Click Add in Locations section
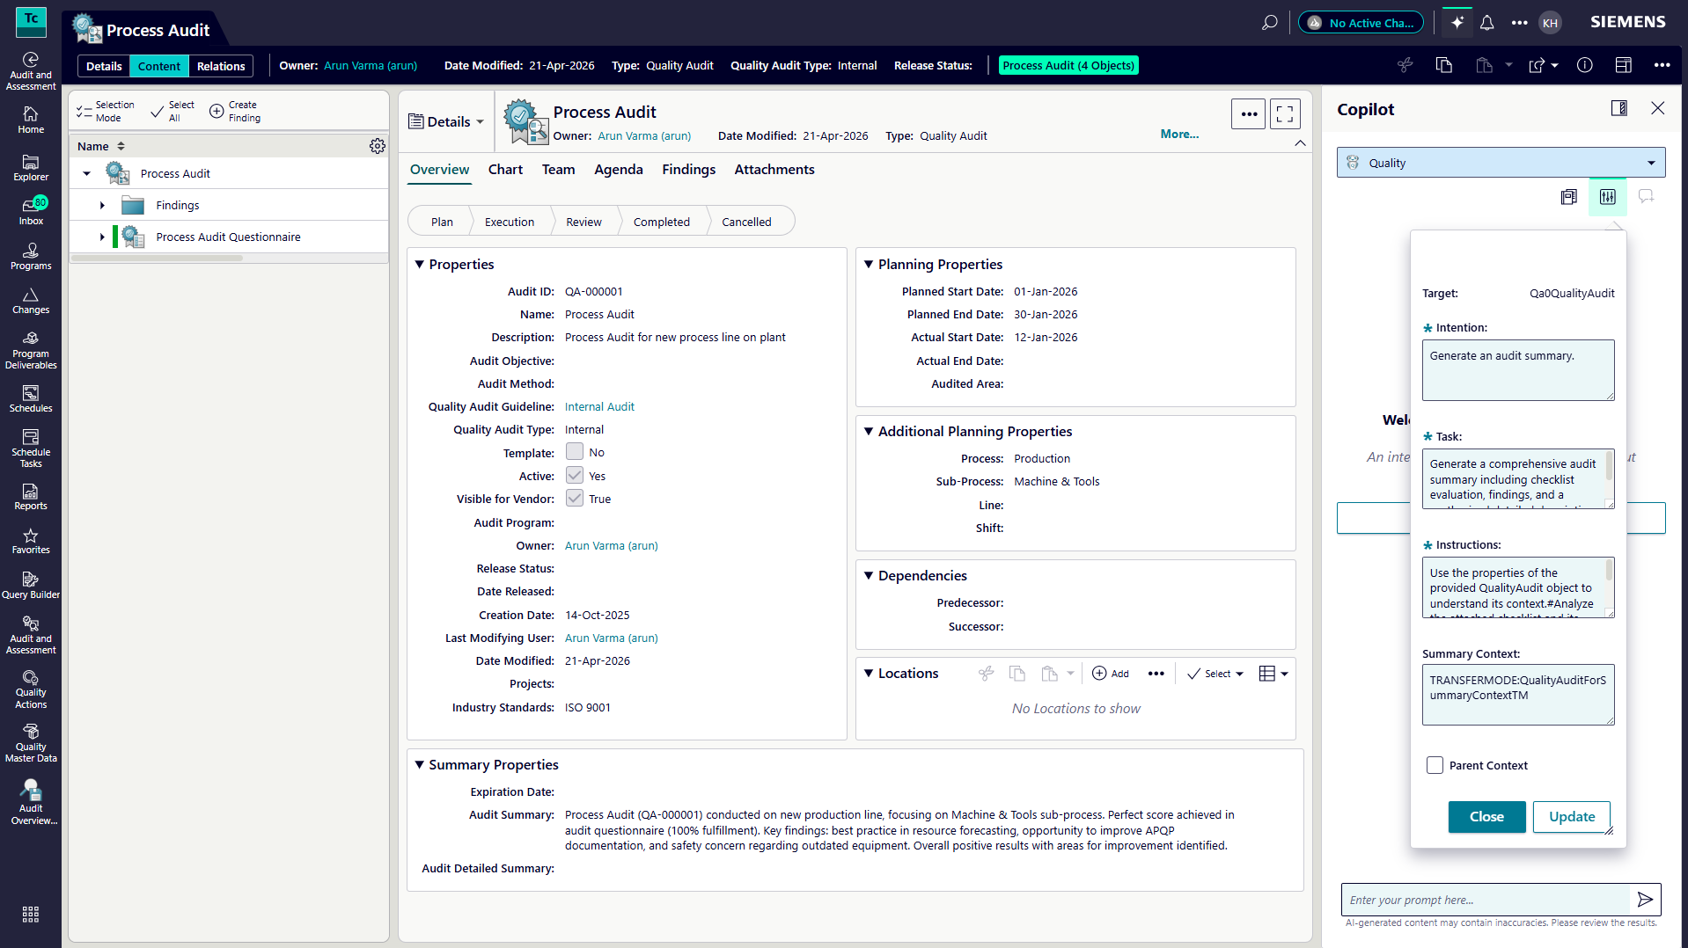 [x=1111, y=674]
